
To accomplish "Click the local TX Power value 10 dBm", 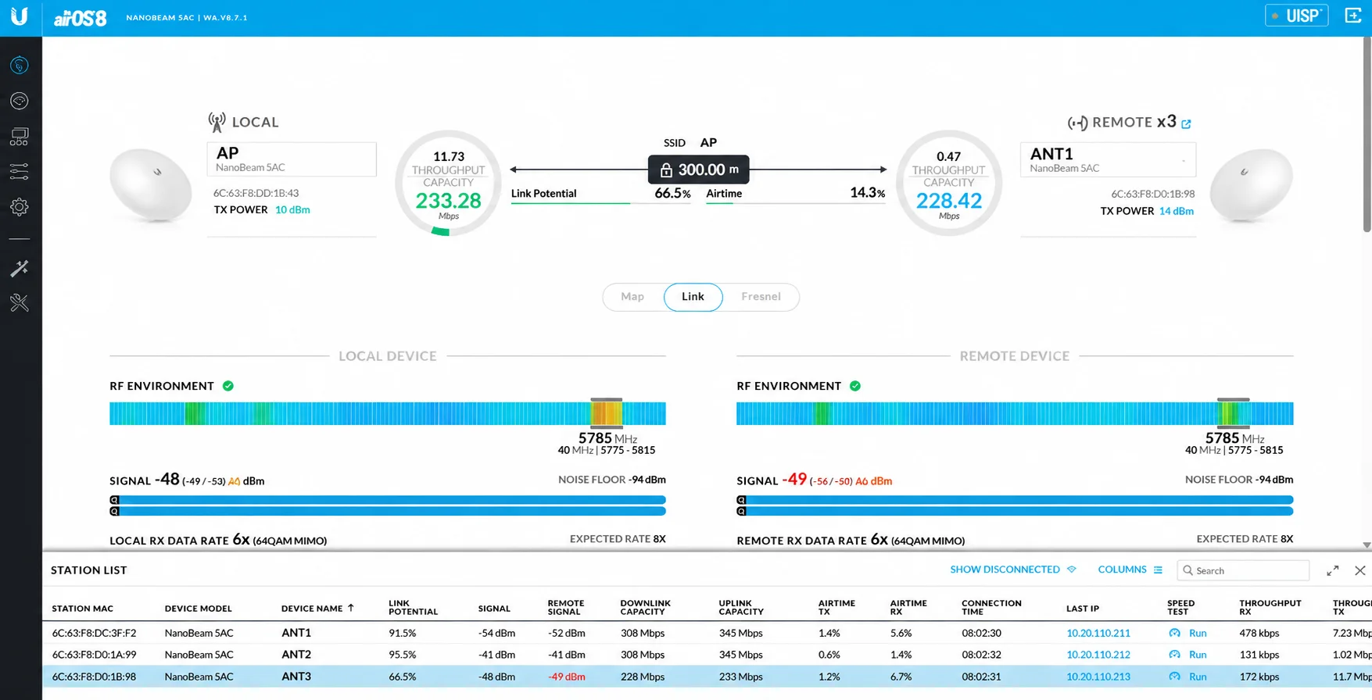I will 292,209.
